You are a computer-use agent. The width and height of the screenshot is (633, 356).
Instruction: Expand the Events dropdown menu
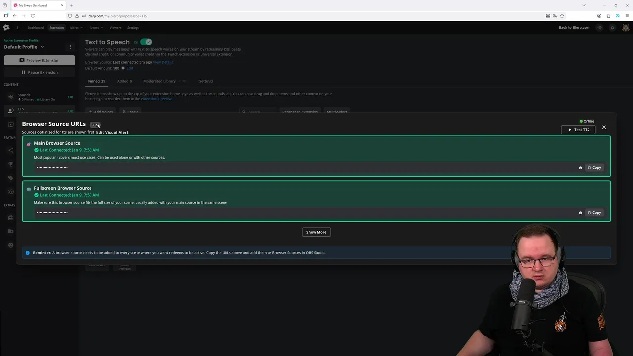click(x=96, y=28)
